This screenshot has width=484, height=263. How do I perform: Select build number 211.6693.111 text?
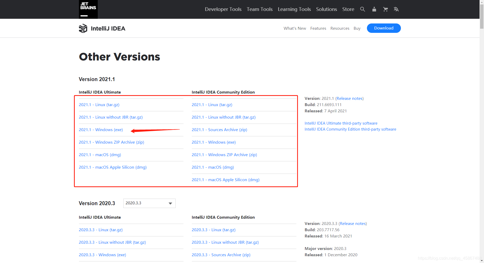click(x=329, y=105)
